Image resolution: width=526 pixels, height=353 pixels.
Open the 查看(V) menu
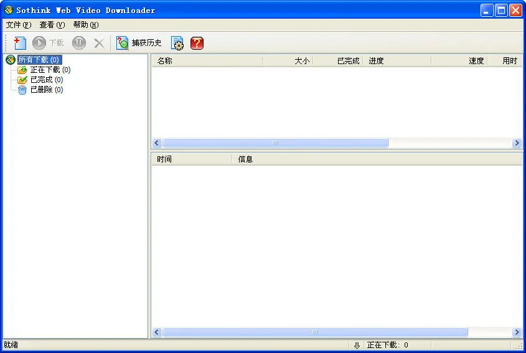point(52,25)
